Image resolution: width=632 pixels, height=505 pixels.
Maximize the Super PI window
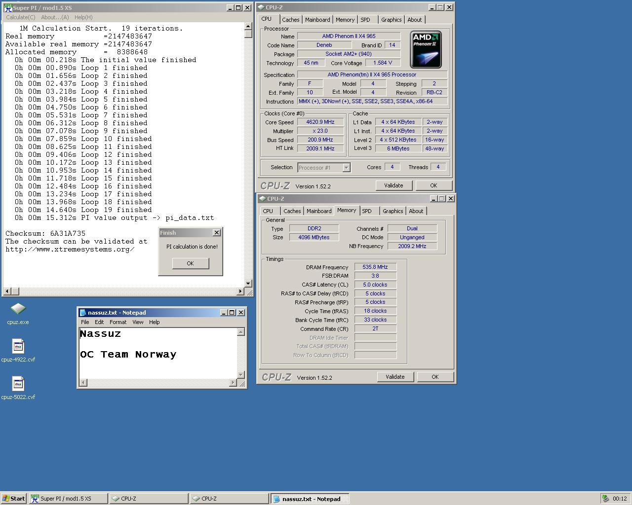tap(238, 8)
